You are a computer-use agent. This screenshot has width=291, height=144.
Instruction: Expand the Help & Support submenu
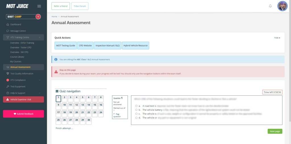[40, 93]
